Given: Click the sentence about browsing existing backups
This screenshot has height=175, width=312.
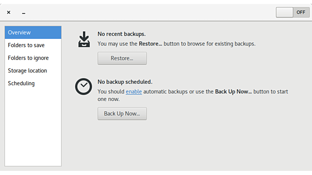Looking at the screenshot, I should tap(176, 43).
